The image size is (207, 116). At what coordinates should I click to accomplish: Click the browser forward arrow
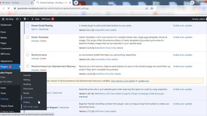coord(4,8)
